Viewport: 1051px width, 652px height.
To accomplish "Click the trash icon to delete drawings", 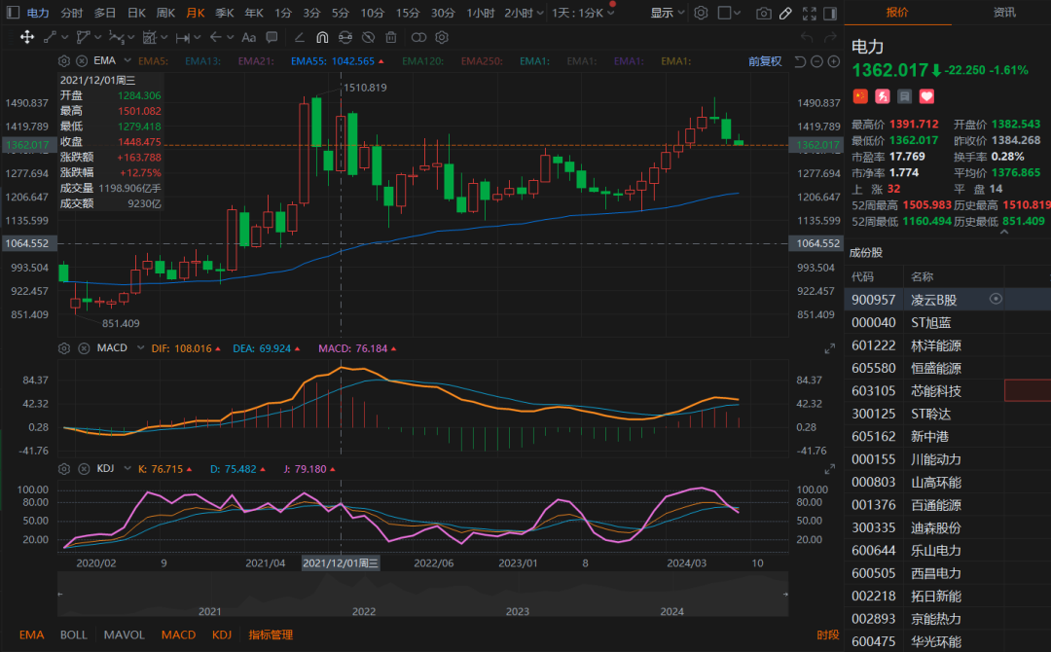I will point(390,37).
